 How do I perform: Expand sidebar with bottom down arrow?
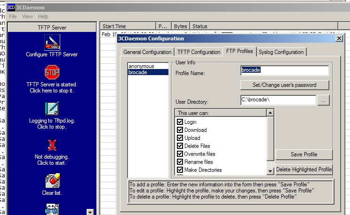pyautogui.click(x=90, y=212)
